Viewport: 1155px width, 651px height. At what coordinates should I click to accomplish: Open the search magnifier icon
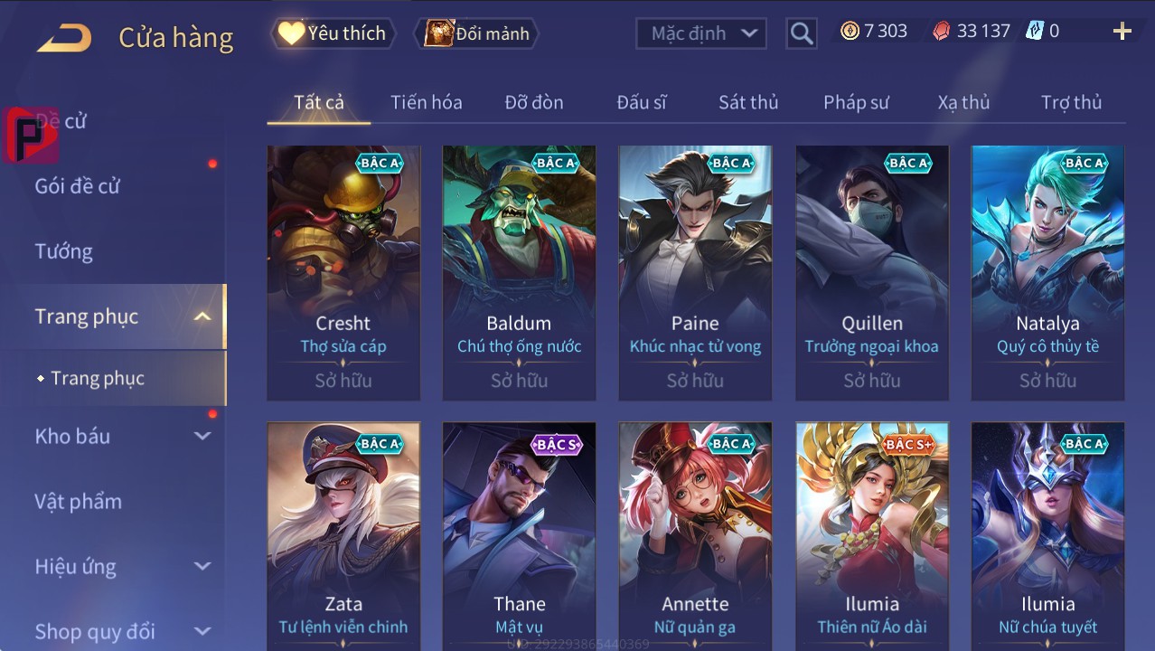802,33
